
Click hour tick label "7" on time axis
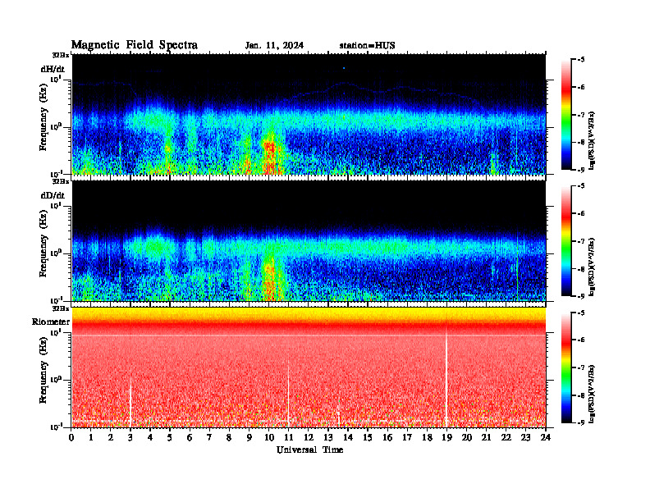point(209,437)
